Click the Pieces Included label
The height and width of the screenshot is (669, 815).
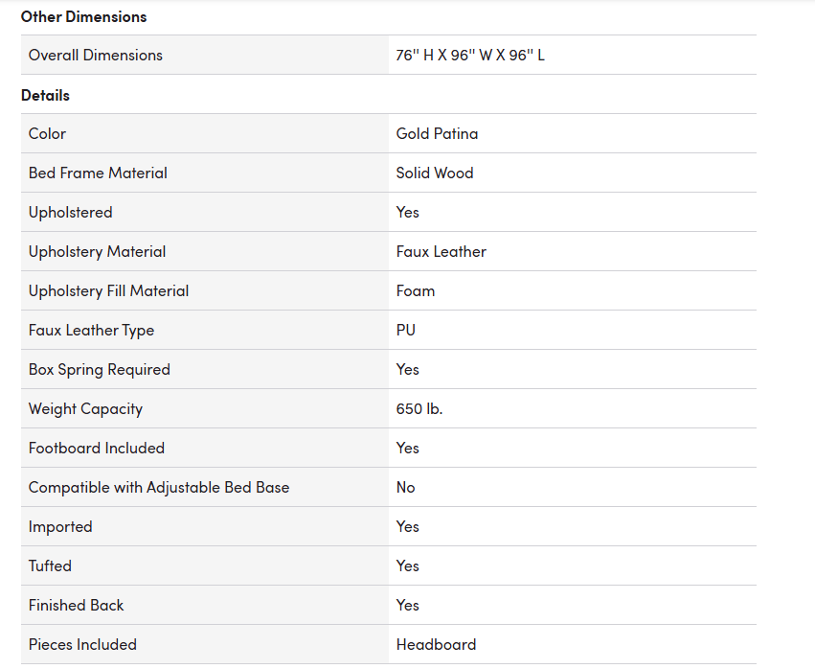pos(82,644)
